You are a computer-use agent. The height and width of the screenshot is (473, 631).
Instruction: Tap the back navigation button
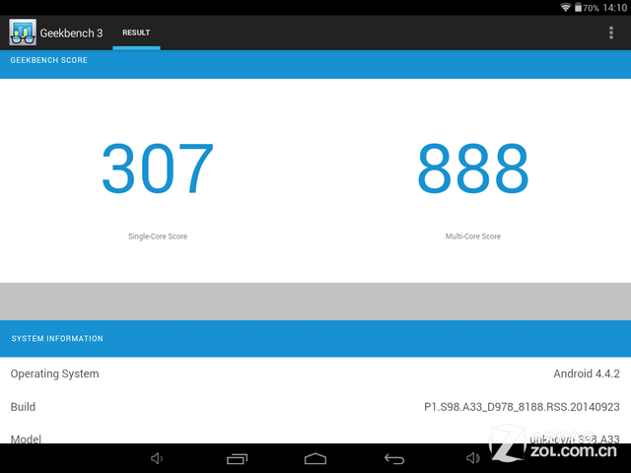click(394, 458)
